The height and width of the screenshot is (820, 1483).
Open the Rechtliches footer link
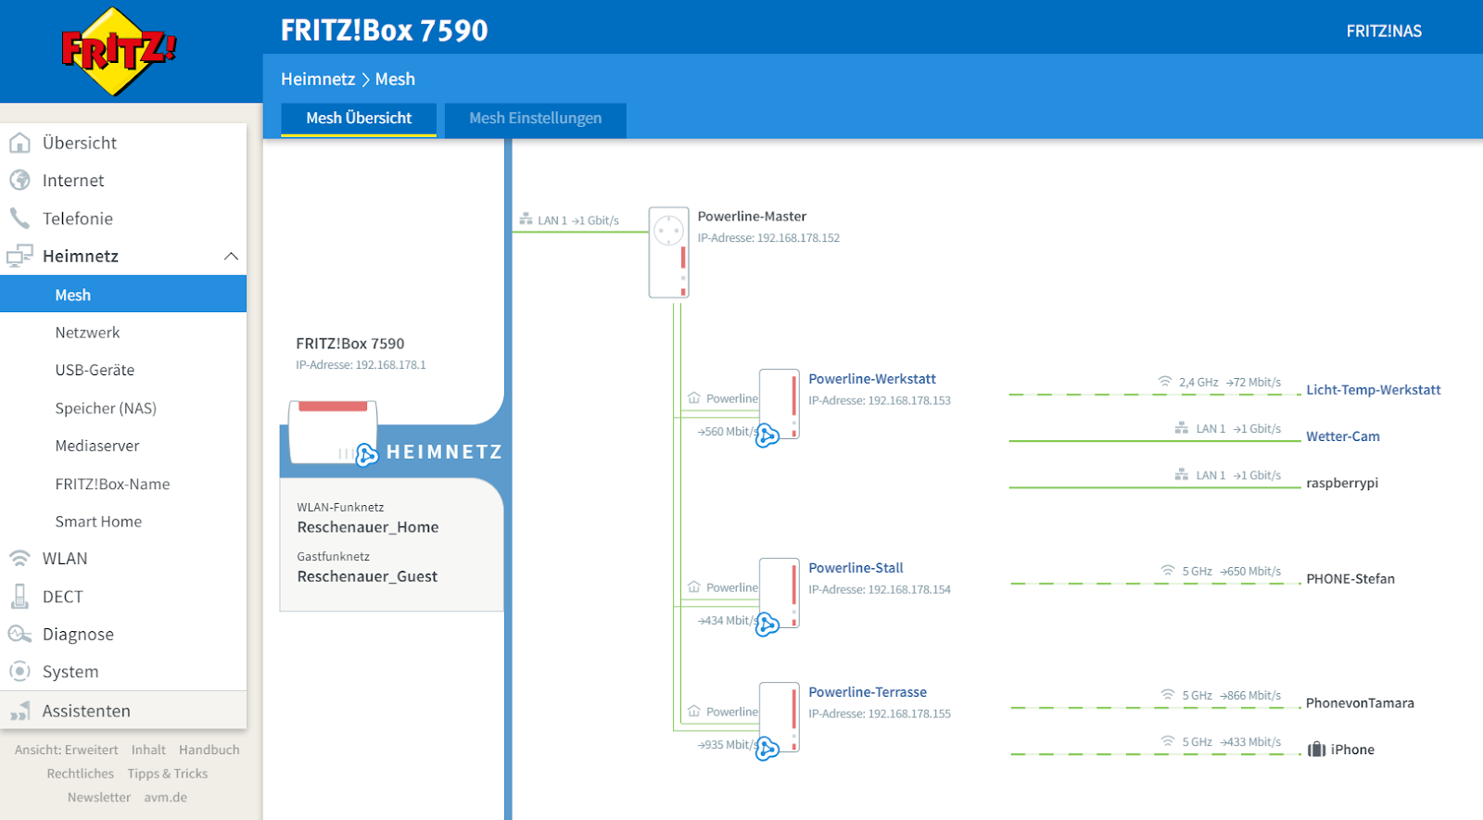coord(81,774)
